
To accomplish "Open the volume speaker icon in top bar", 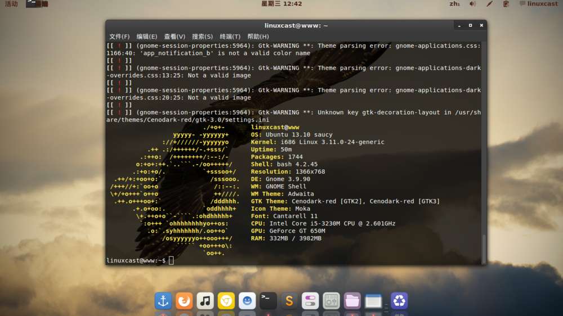I will point(472,4).
